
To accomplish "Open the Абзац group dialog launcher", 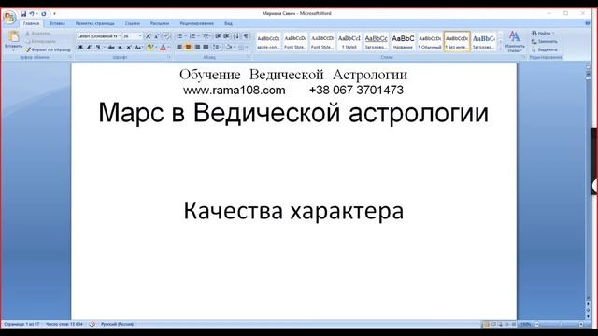I will click(x=249, y=57).
